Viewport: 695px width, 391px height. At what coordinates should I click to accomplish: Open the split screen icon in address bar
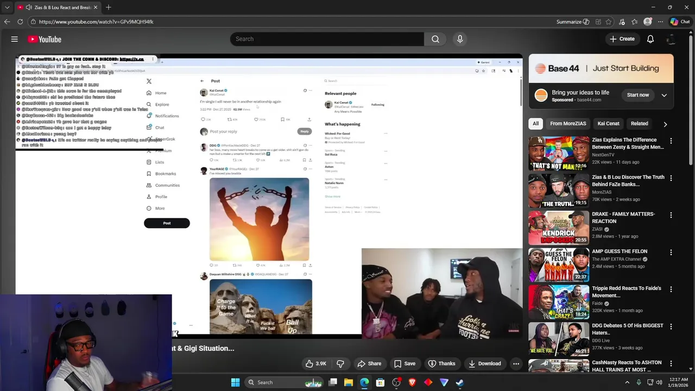point(598,22)
